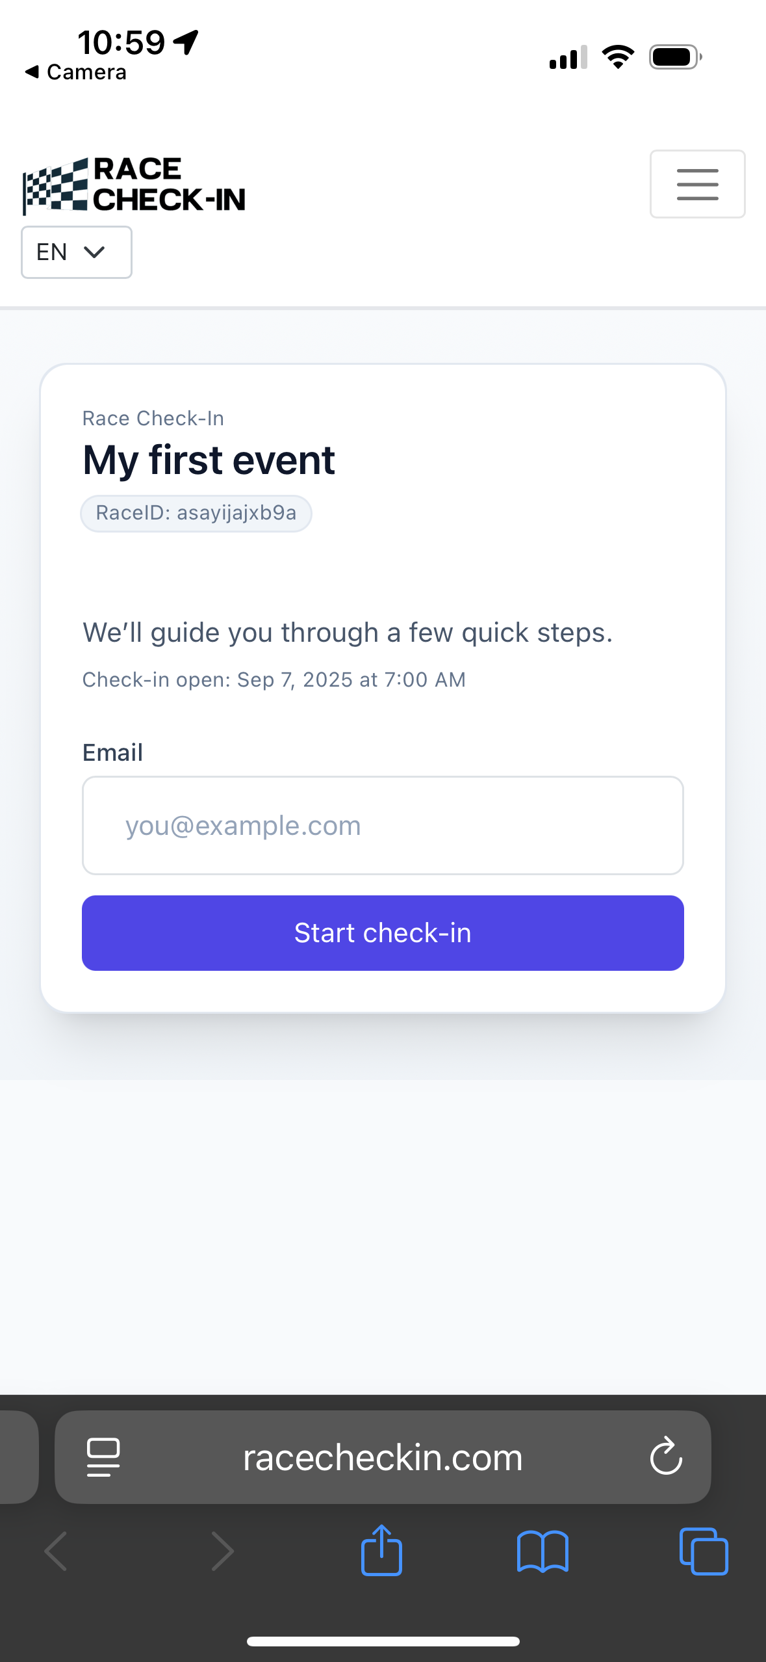Screen dimensions: 766x1662
Task: Open the hamburger navigation menu
Action: pyautogui.click(x=697, y=184)
